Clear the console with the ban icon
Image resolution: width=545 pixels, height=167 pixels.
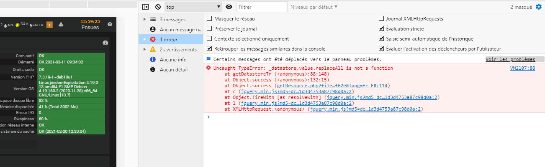(x=158, y=7)
